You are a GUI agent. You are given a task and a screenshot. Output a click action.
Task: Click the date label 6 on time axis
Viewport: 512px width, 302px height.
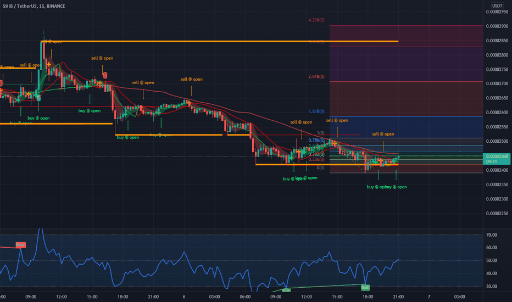coord(184,297)
